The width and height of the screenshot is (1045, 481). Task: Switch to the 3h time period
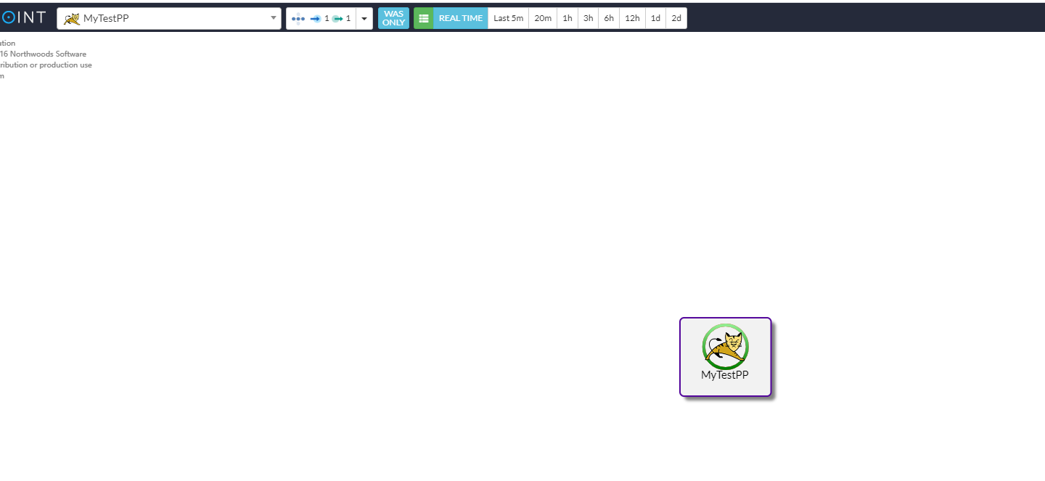(589, 19)
